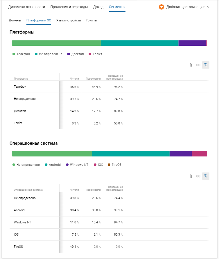
Task: Open the Доход tab
Action: [x=98, y=7]
